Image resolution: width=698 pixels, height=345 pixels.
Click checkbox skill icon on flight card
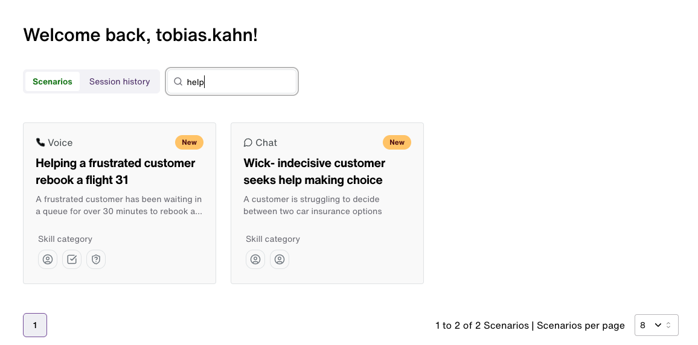coord(72,259)
